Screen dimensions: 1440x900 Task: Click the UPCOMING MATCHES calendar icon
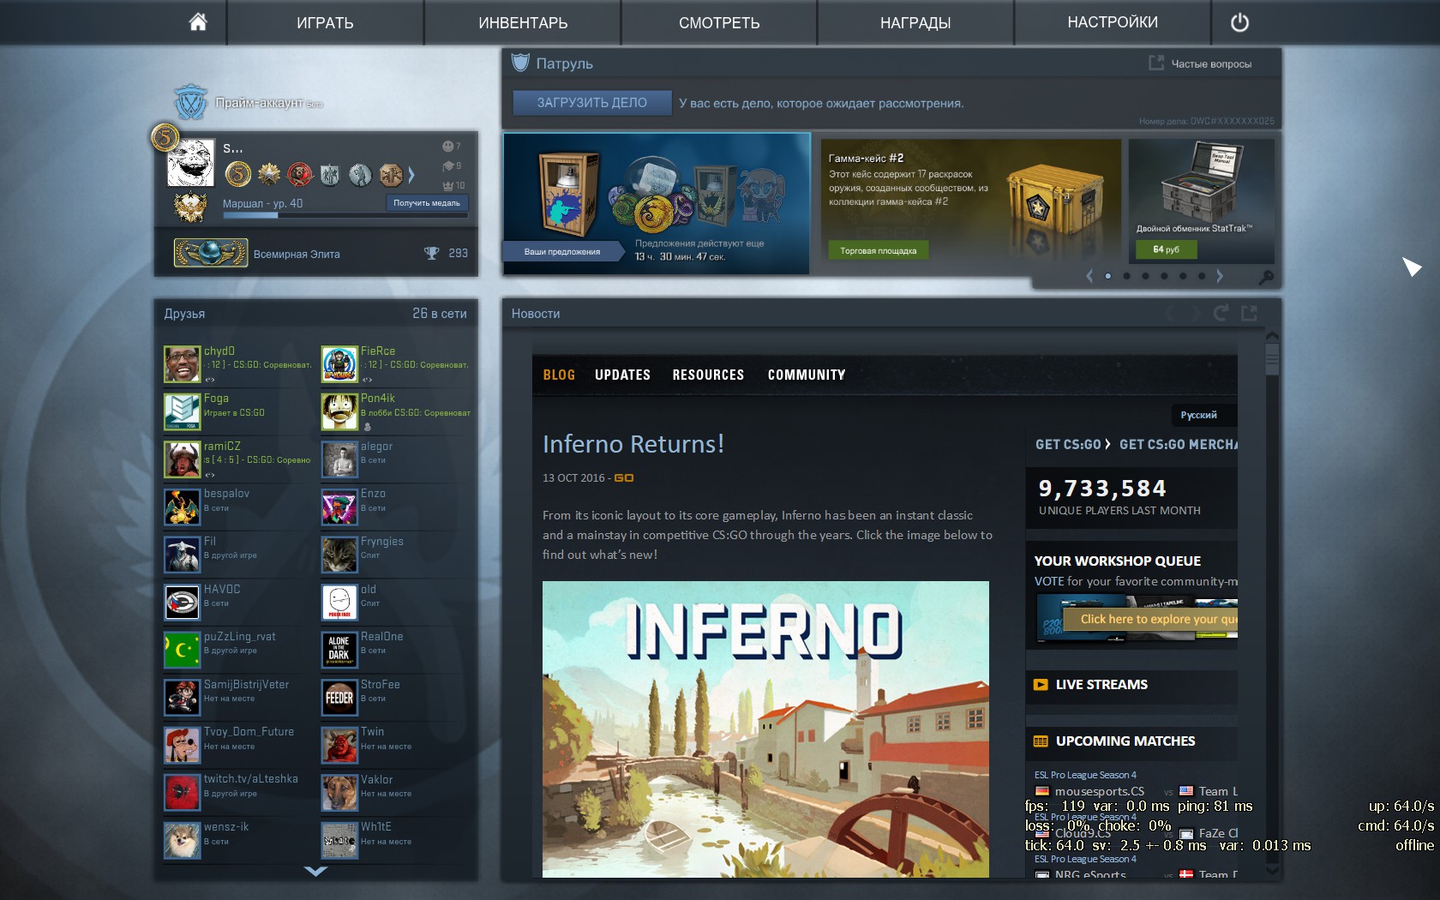tap(1041, 741)
